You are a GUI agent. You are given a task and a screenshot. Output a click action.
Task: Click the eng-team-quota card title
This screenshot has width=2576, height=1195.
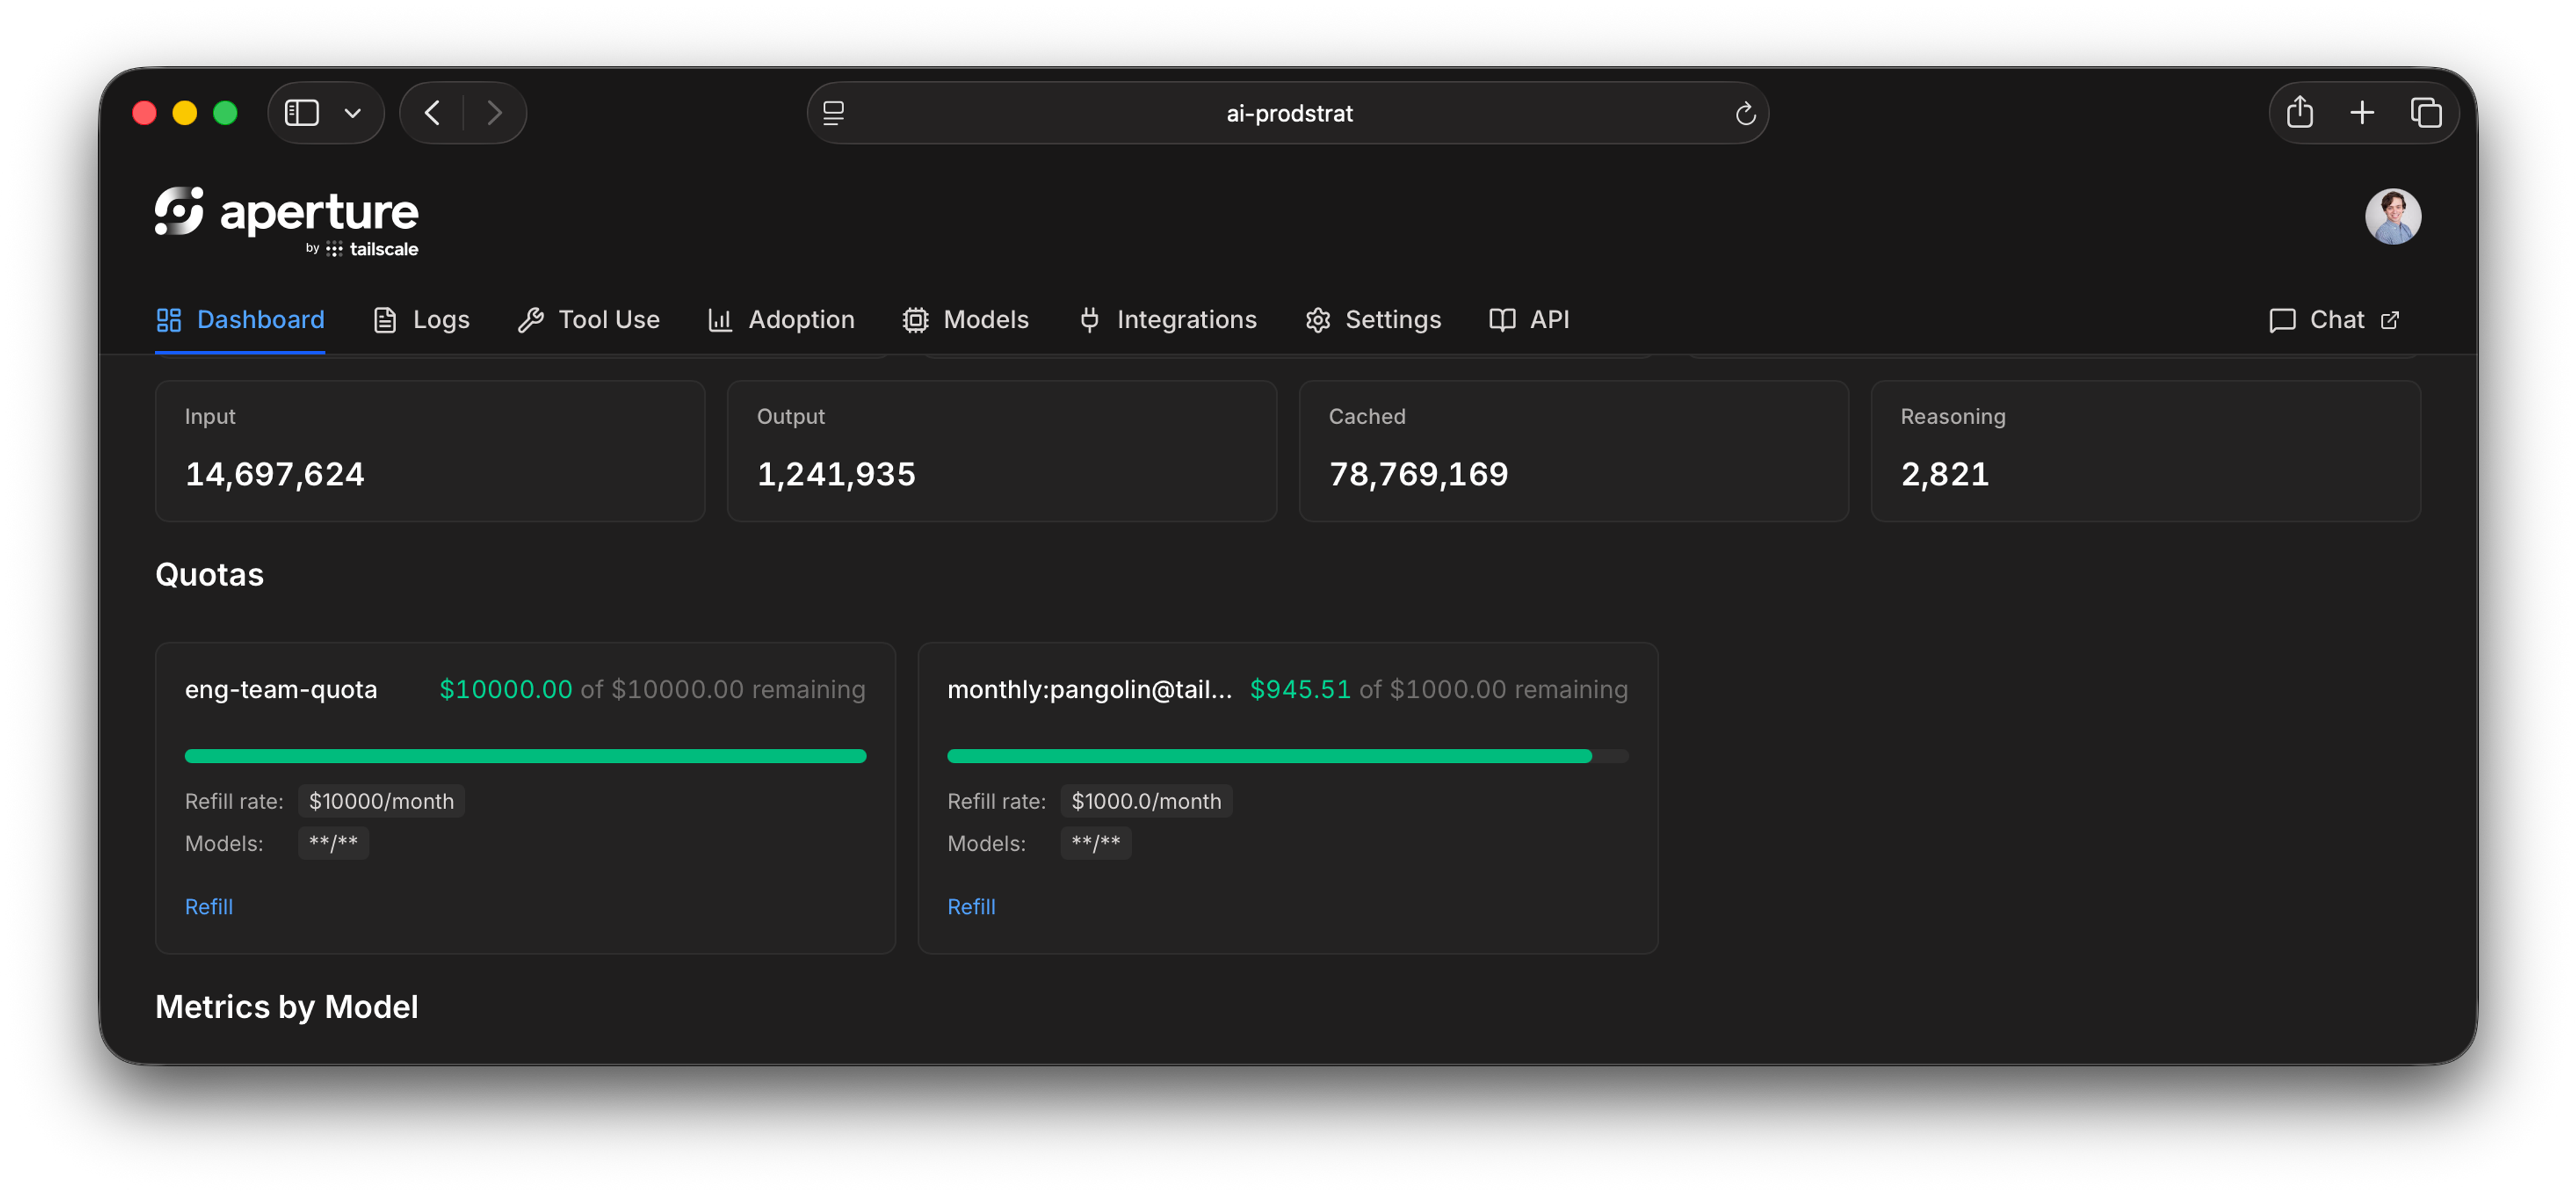[281, 689]
